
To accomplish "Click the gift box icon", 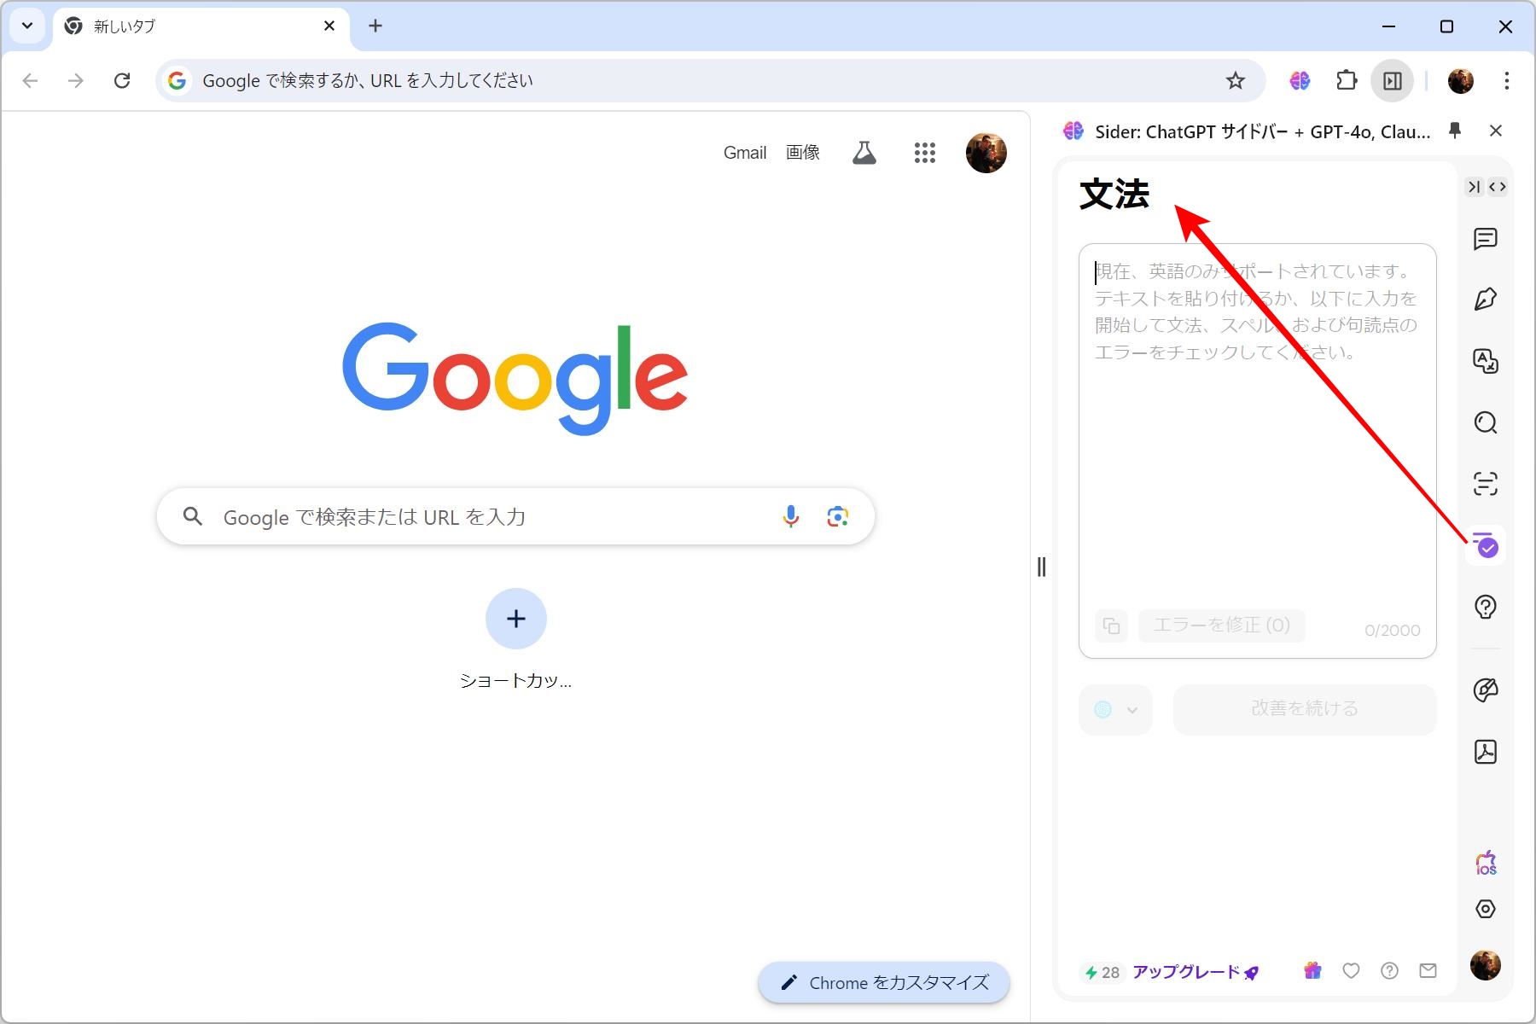I will [1312, 970].
